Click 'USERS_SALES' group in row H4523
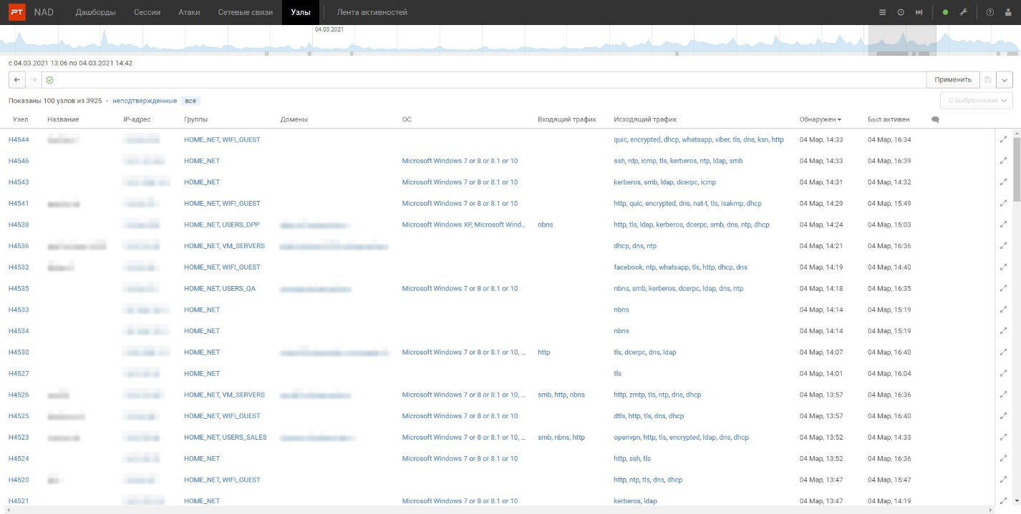Viewport: 1021px width, 514px height. pyautogui.click(x=244, y=438)
